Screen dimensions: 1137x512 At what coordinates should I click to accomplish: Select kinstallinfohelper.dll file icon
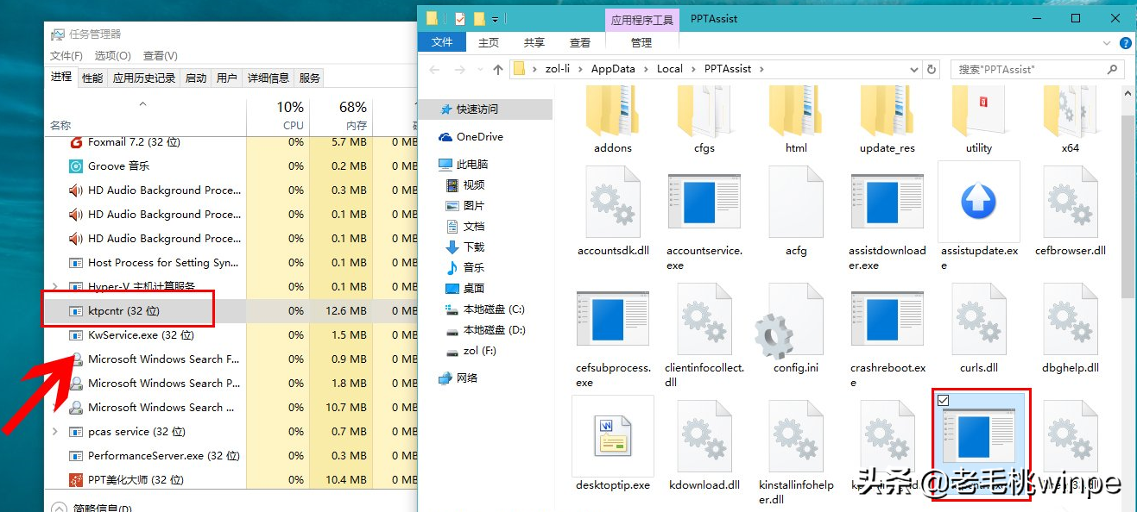tap(796, 435)
